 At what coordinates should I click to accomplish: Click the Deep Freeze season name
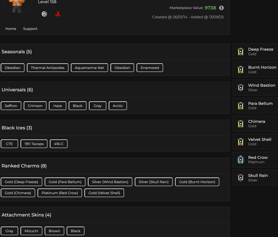[x=261, y=49]
